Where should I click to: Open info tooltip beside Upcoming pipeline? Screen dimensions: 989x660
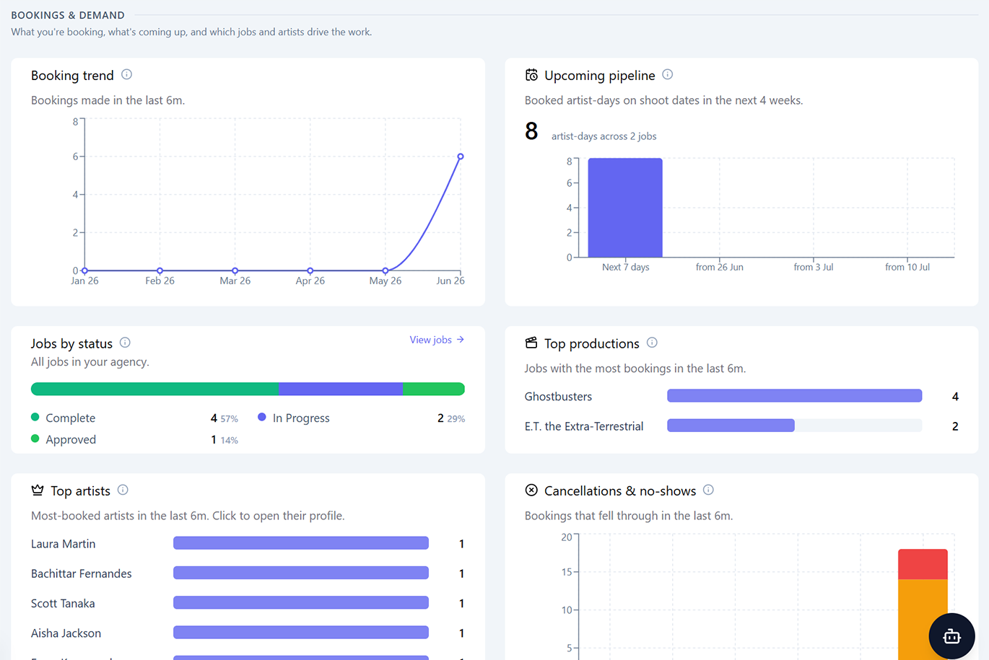pyautogui.click(x=668, y=74)
